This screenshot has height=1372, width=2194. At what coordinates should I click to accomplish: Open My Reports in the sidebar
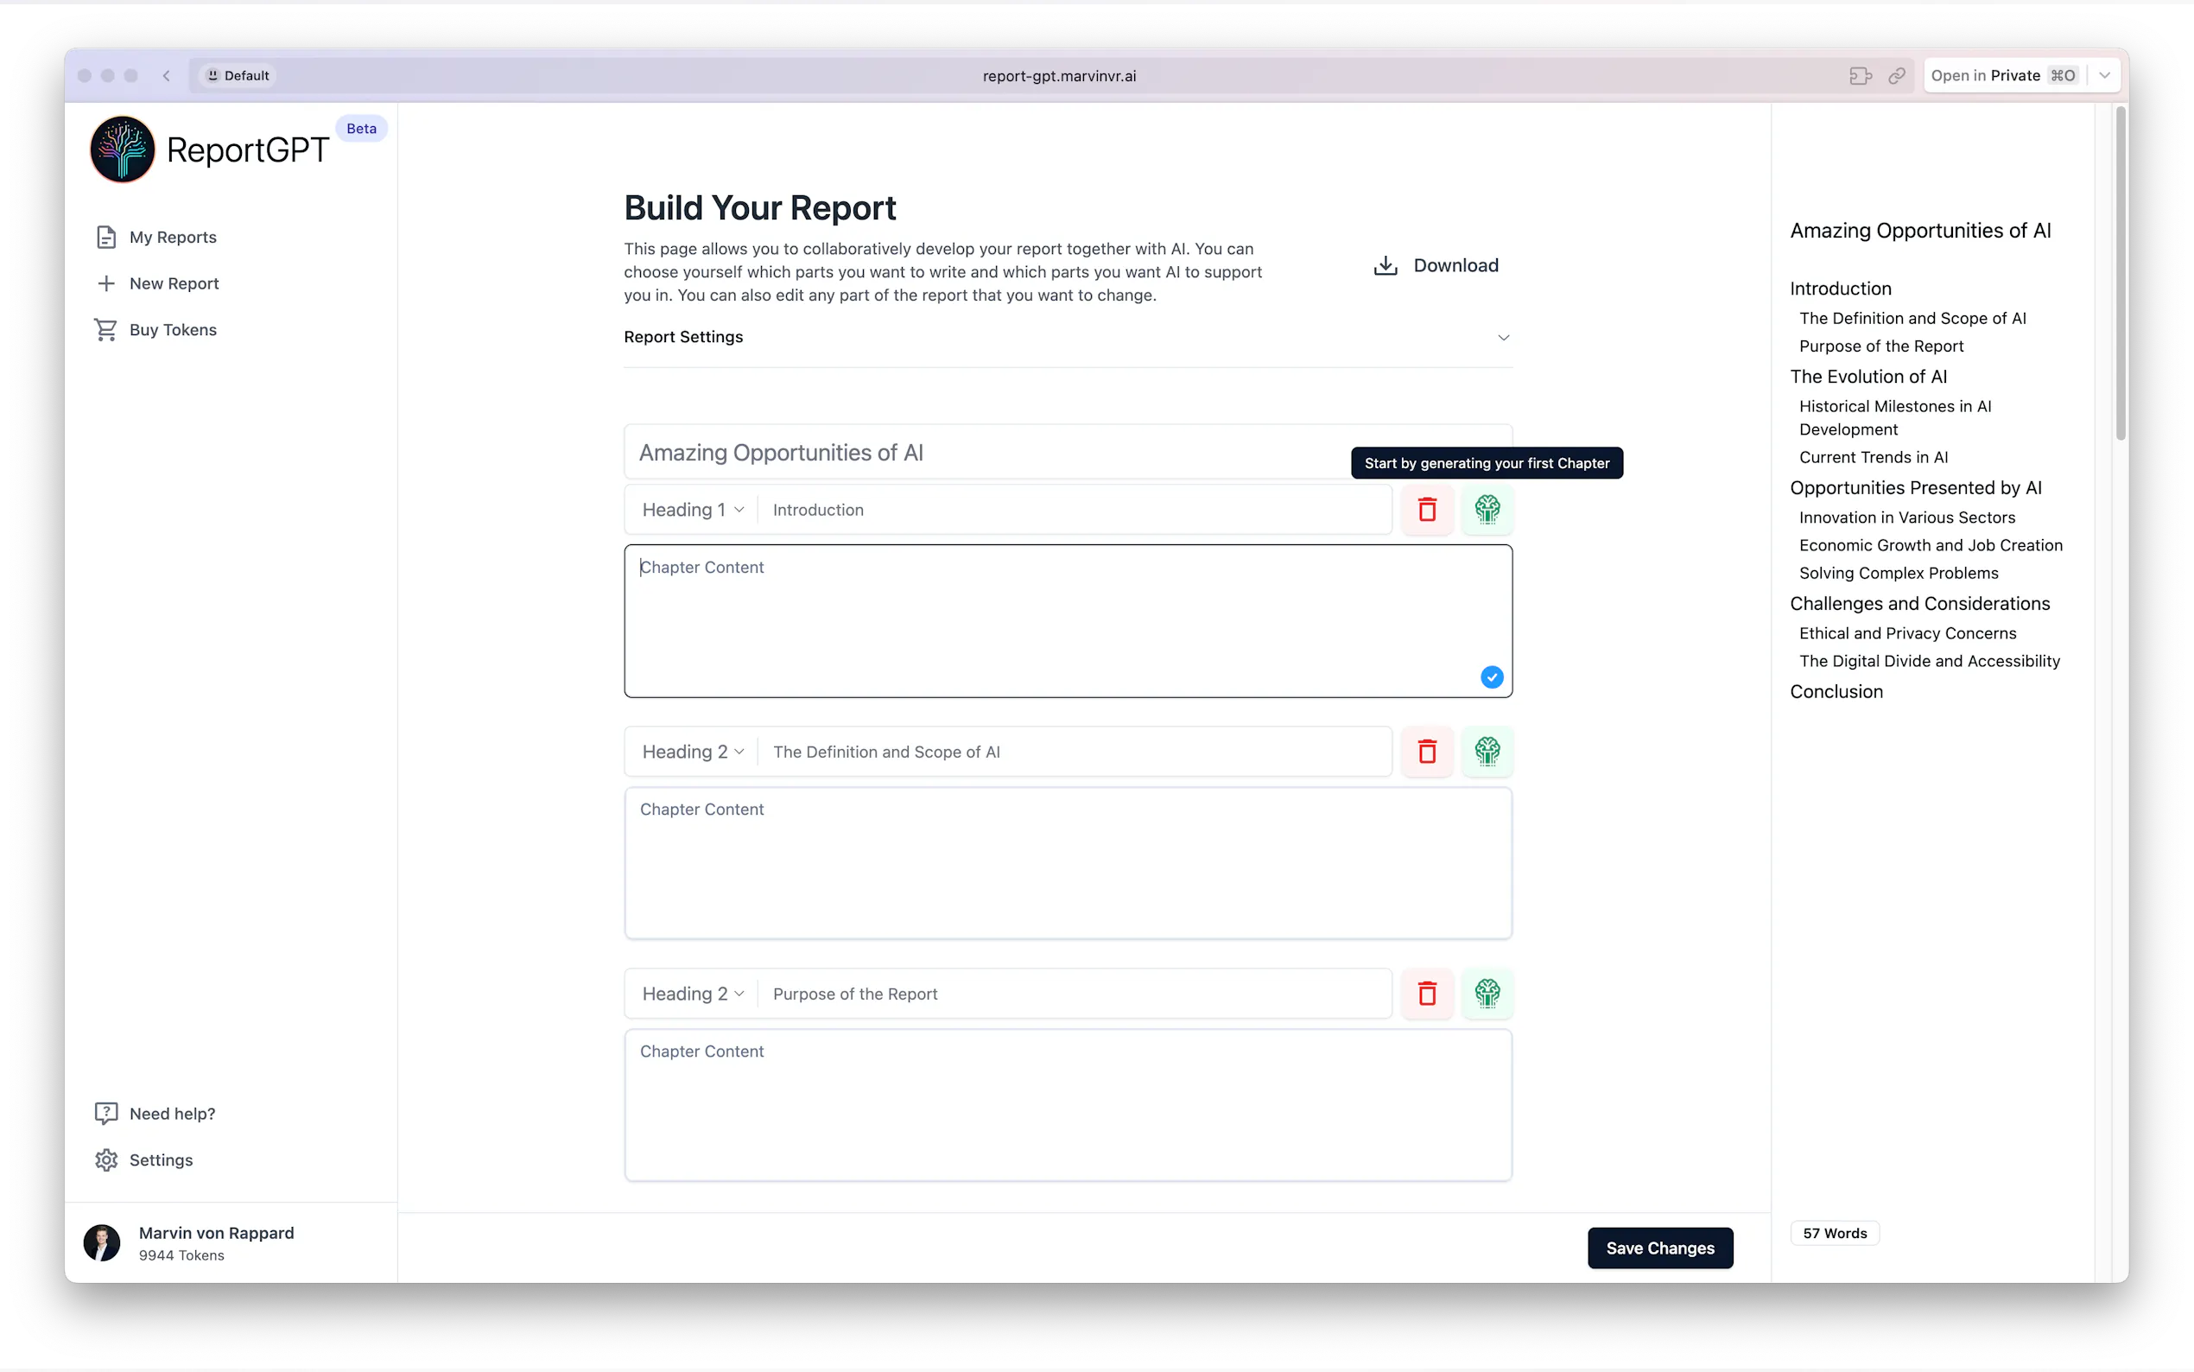(173, 237)
